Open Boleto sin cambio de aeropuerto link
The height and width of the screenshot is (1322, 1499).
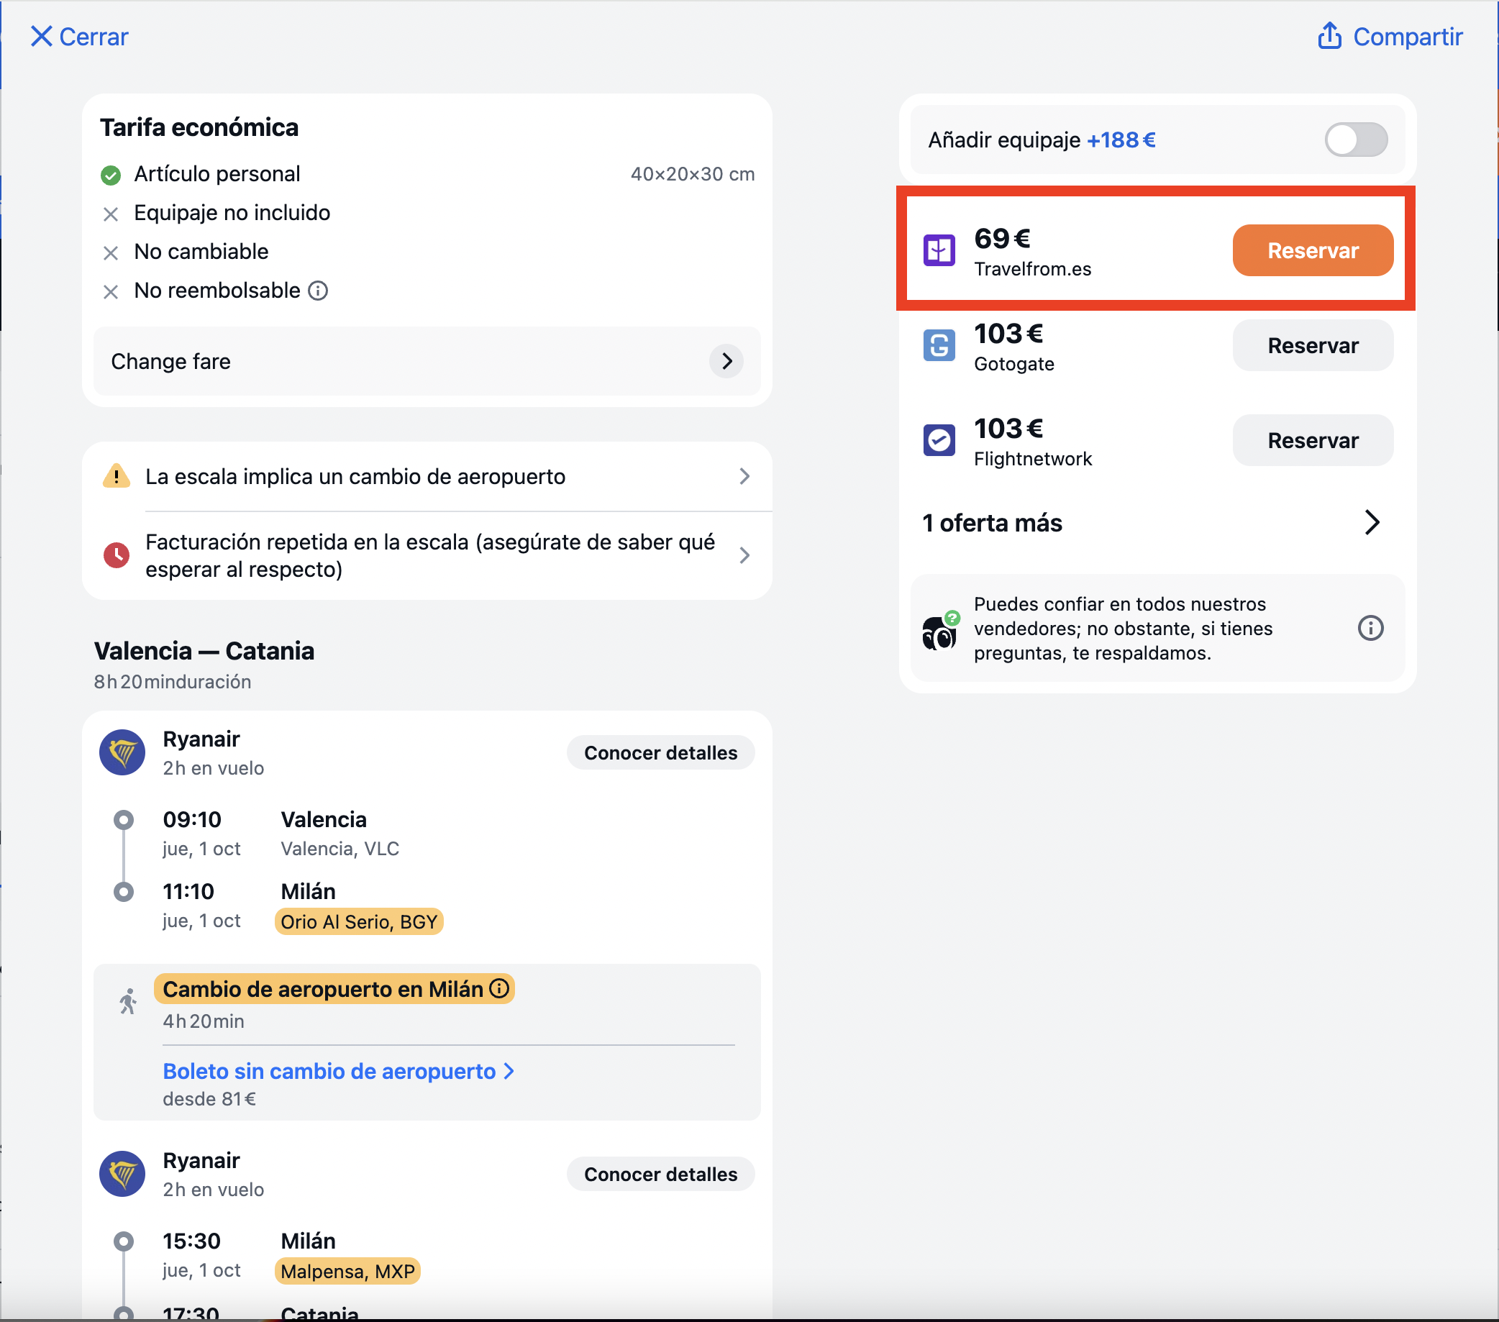[339, 1072]
